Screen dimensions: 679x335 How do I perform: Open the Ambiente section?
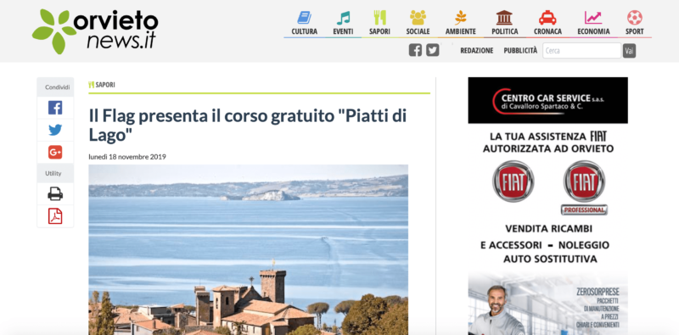coord(460,24)
